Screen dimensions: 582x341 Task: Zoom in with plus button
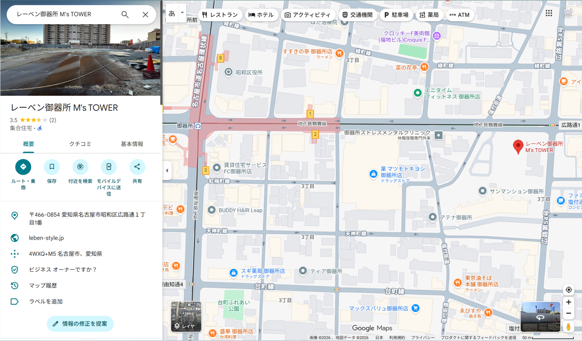click(x=569, y=302)
